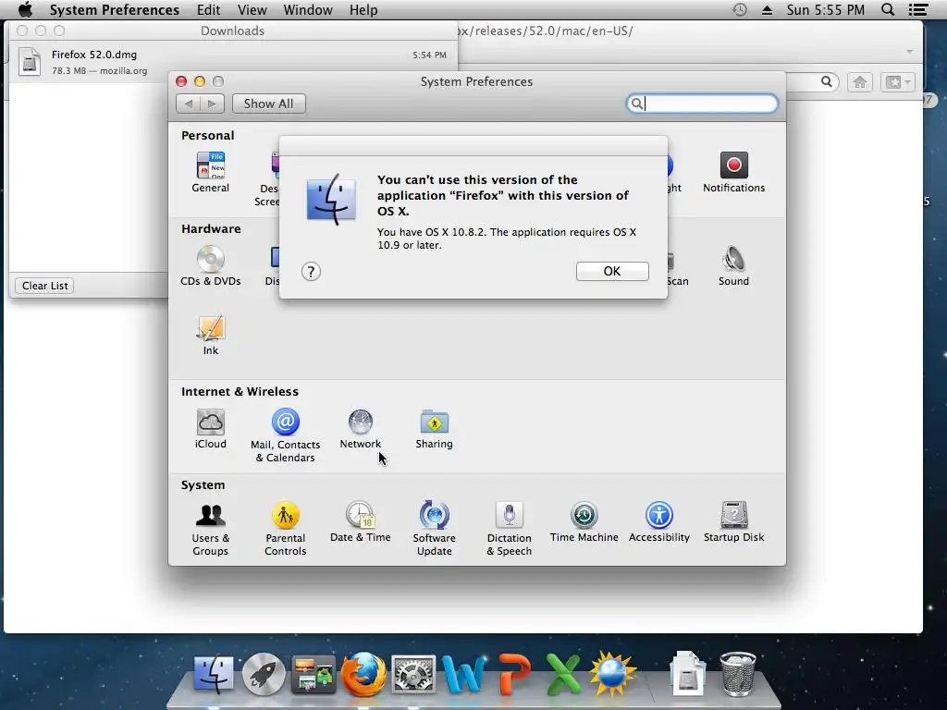The image size is (947, 710).
Task: Click Finder icon in the Dock
Action: [214, 673]
